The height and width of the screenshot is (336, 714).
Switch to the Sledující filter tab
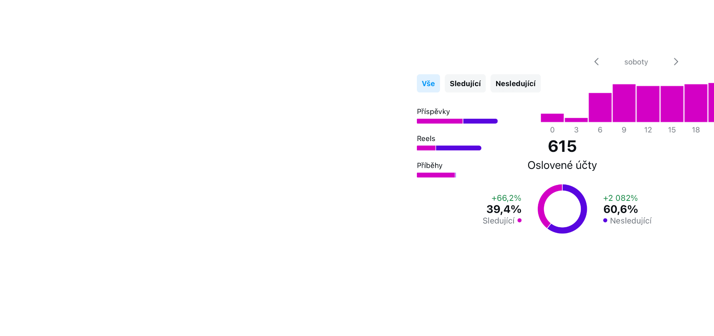click(465, 84)
